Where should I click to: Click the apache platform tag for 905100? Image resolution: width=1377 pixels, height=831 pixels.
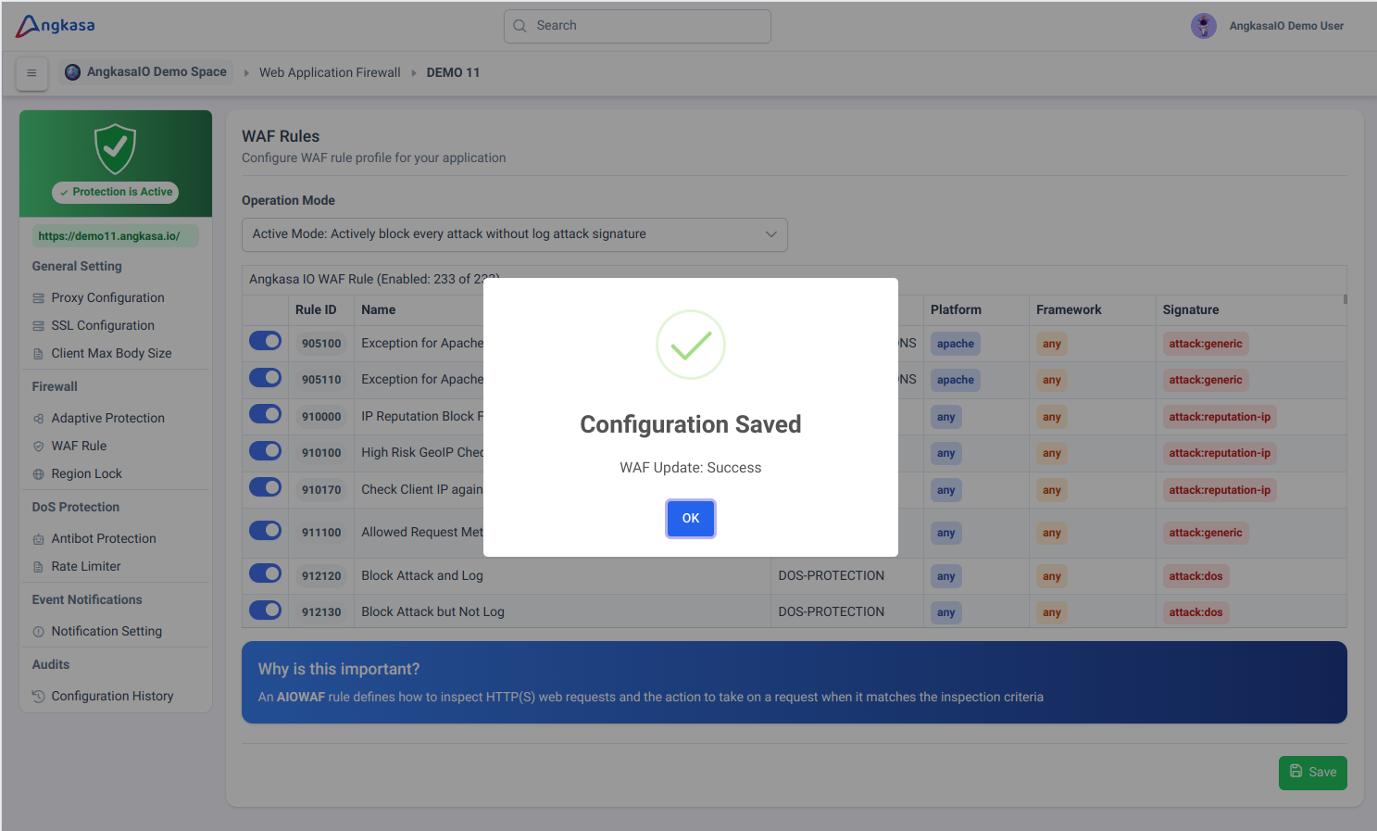pyautogui.click(x=955, y=344)
